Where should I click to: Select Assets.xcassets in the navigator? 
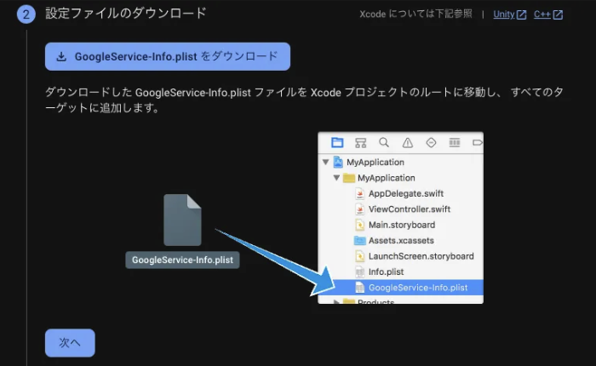click(x=401, y=240)
